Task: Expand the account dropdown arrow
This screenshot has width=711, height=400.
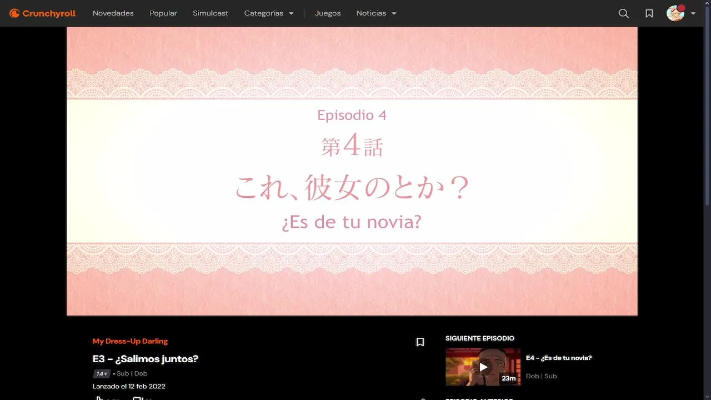Action: pos(693,13)
